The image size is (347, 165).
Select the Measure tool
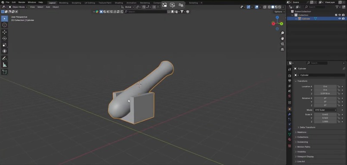[4, 65]
